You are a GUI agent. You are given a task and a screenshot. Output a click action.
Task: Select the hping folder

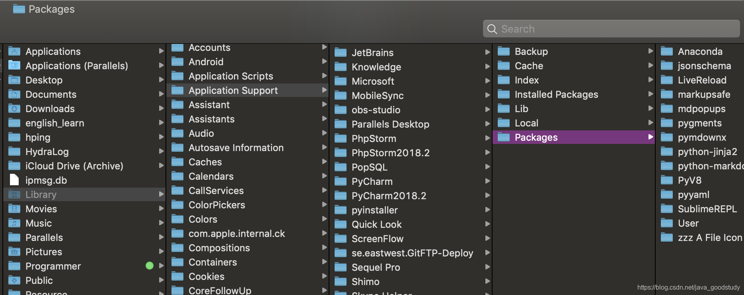coord(84,137)
